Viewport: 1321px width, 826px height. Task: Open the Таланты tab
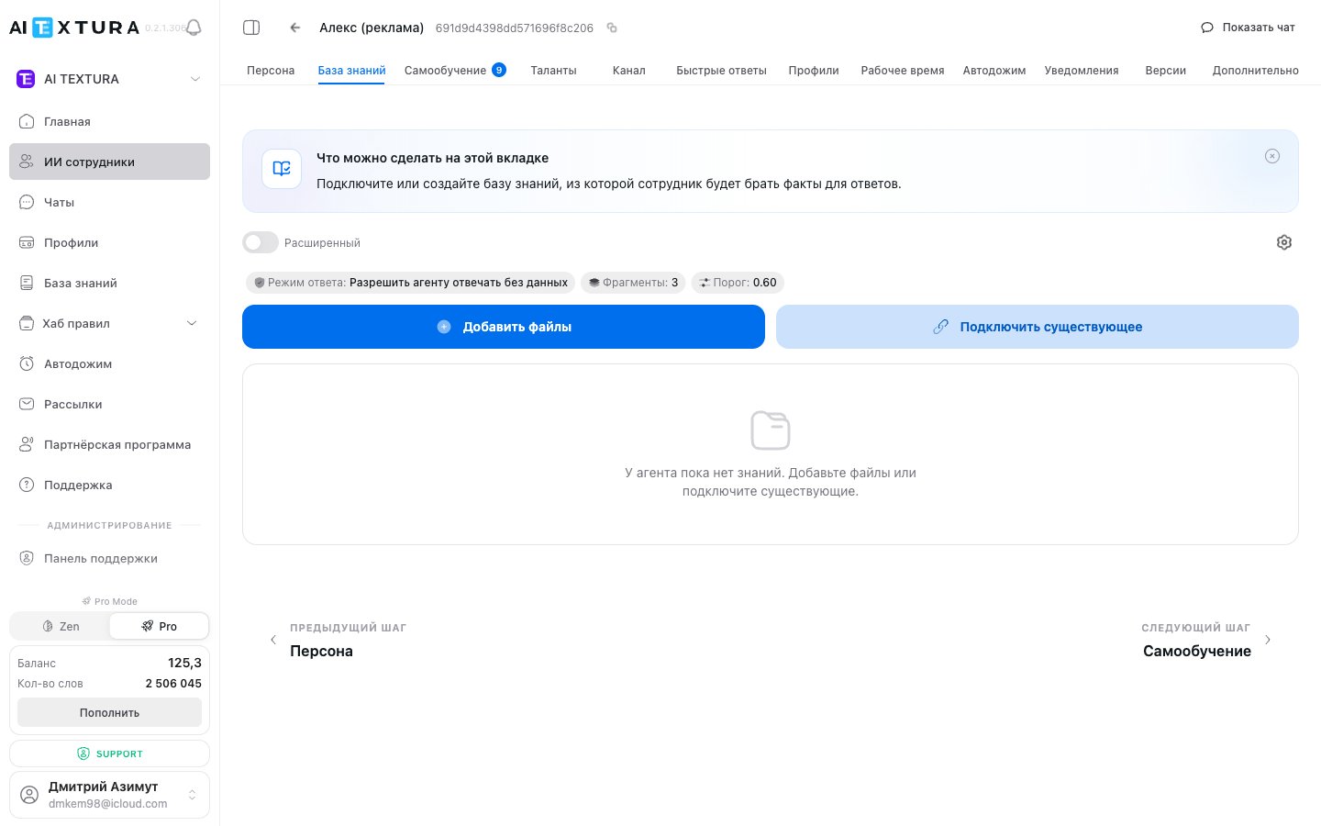(x=553, y=71)
